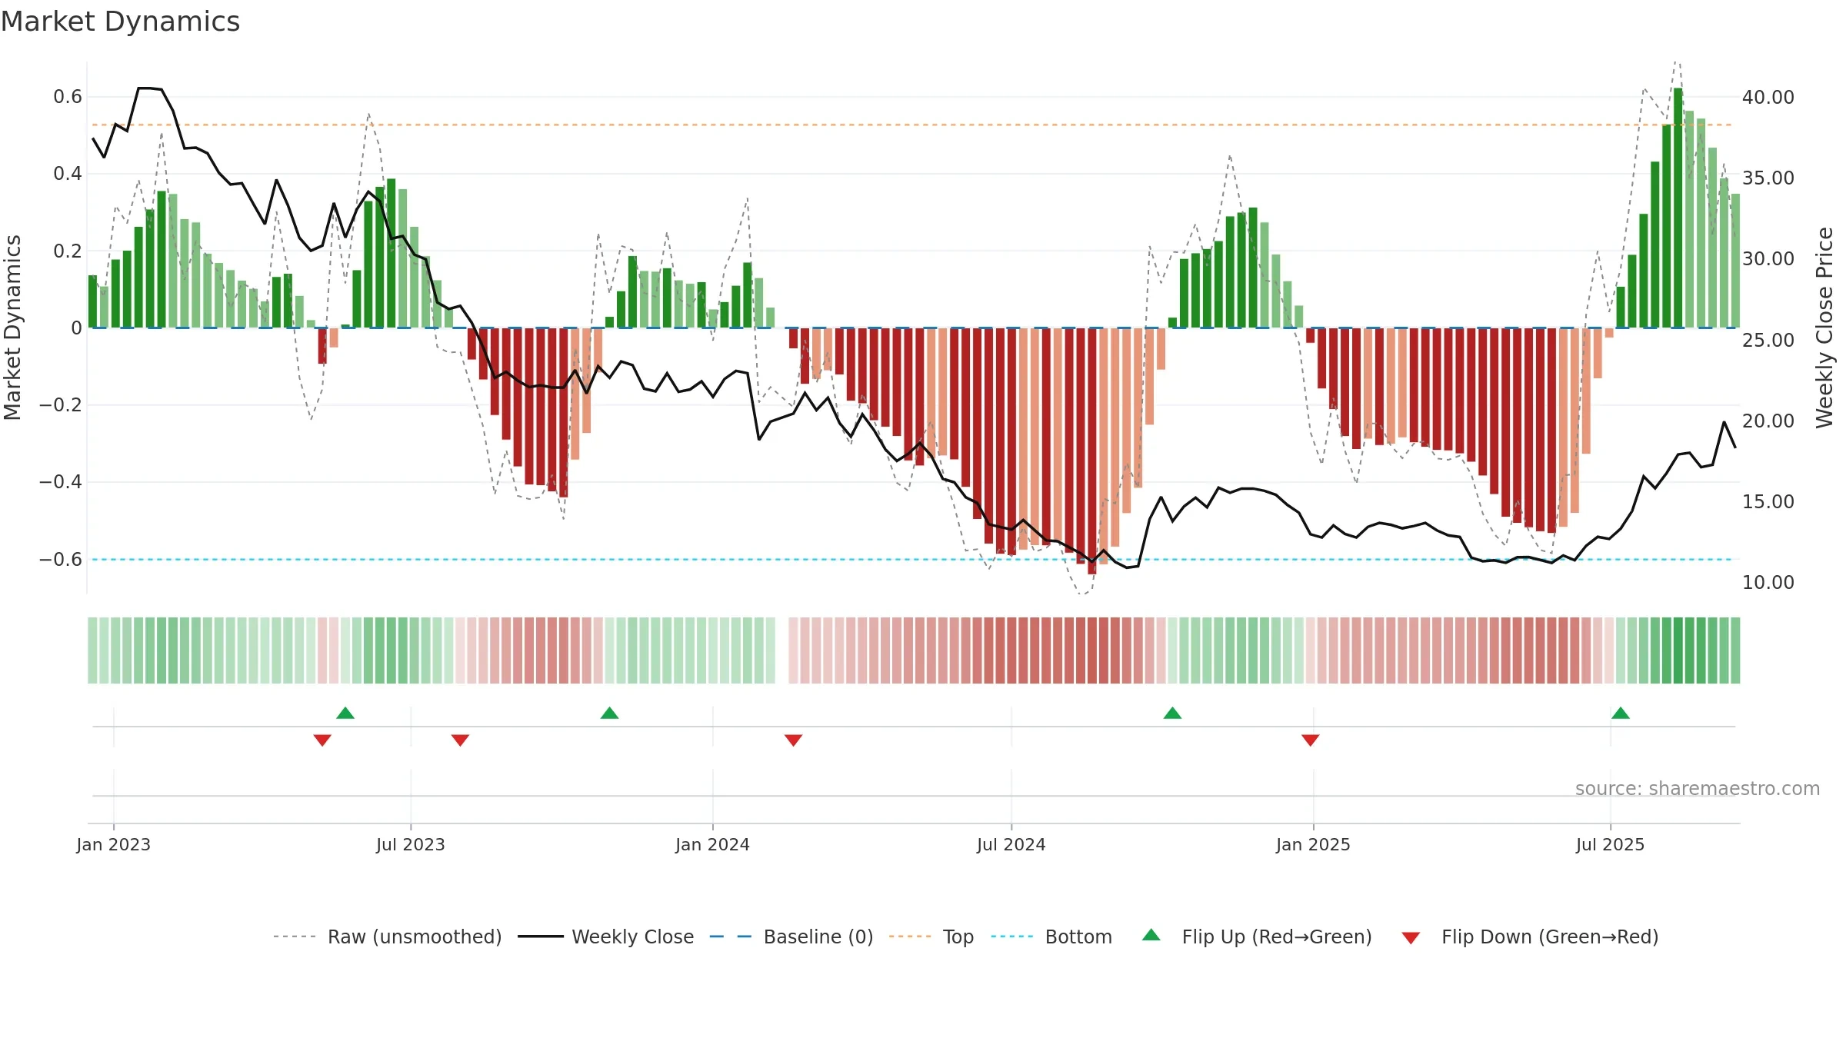Click the Jul 2023 axis label
Viewport: 1846px width, 1038px height.
410,844
